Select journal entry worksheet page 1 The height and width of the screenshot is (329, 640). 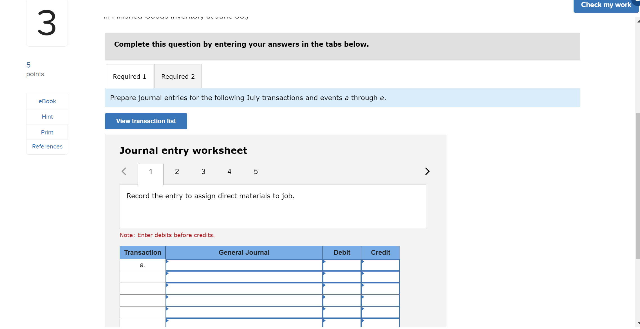(x=150, y=171)
